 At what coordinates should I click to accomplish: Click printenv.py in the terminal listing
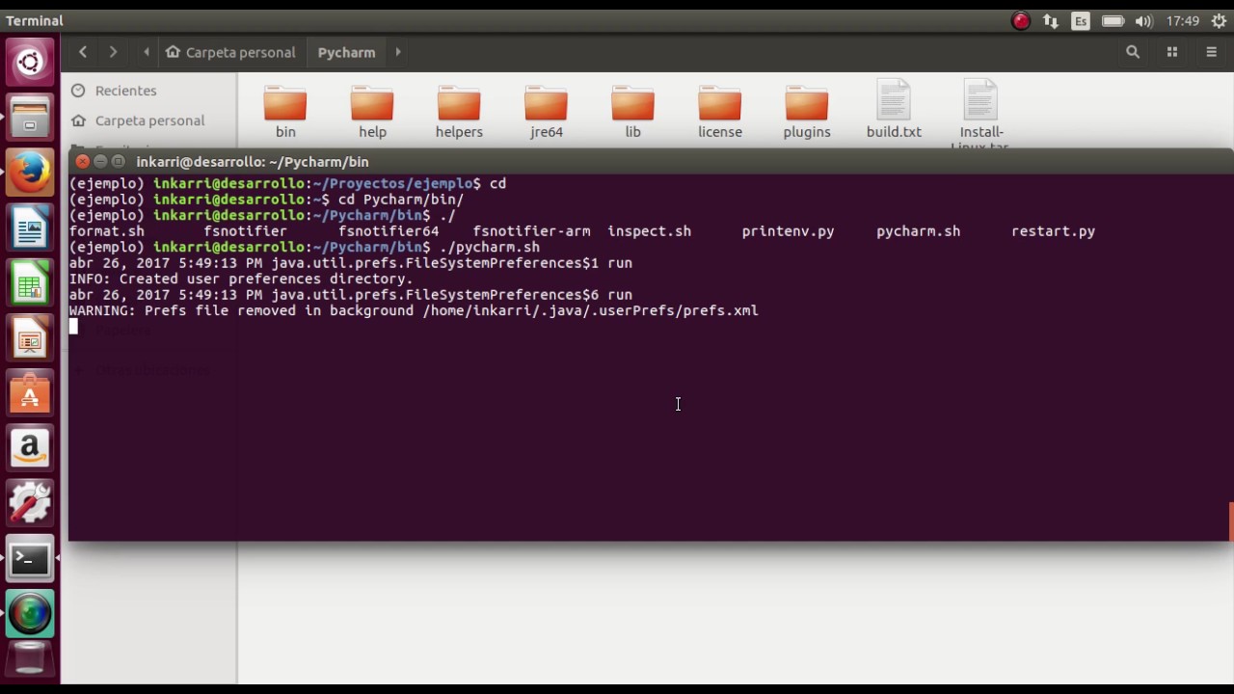788,231
